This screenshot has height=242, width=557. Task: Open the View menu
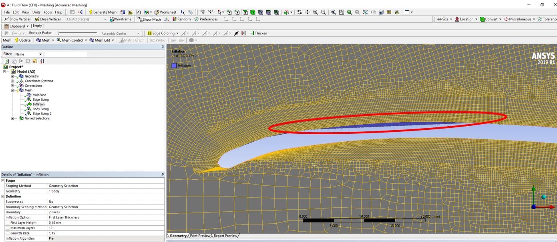[x=26, y=12]
